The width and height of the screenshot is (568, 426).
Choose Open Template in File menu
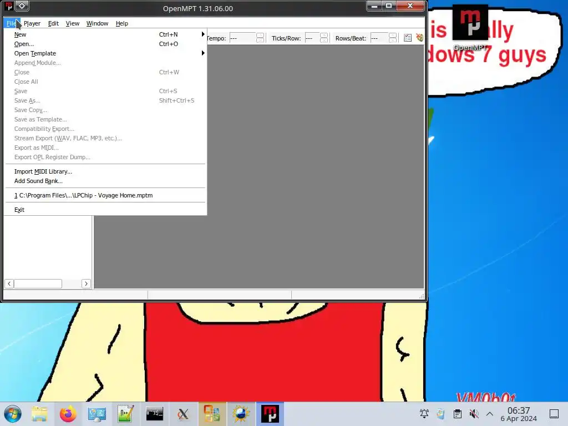105,53
